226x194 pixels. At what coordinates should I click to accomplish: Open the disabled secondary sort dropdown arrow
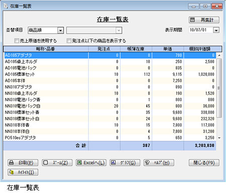pyautogui.click(x=119, y=31)
